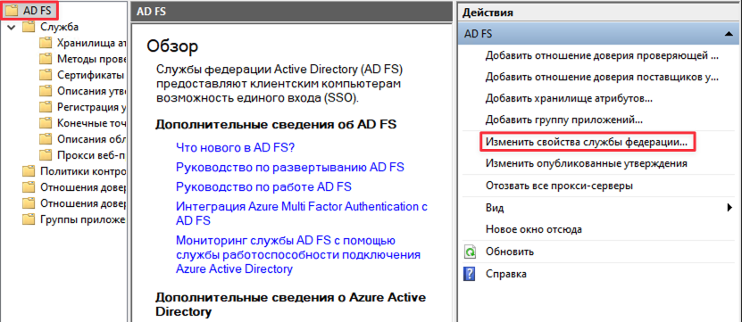This screenshot has width=742, height=322.
Task: Open Руководство по работе AD FS link
Action: (263, 186)
